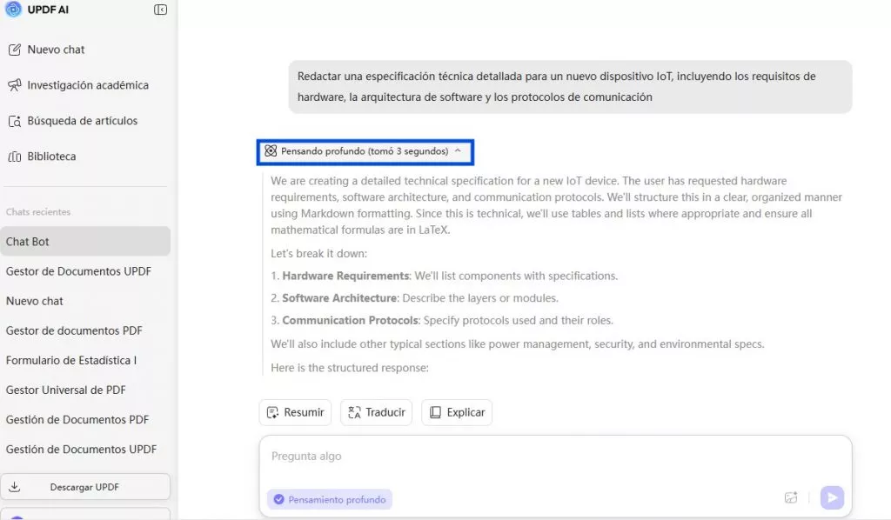Open the Gestión de Documentos PDF chat

pos(77,419)
